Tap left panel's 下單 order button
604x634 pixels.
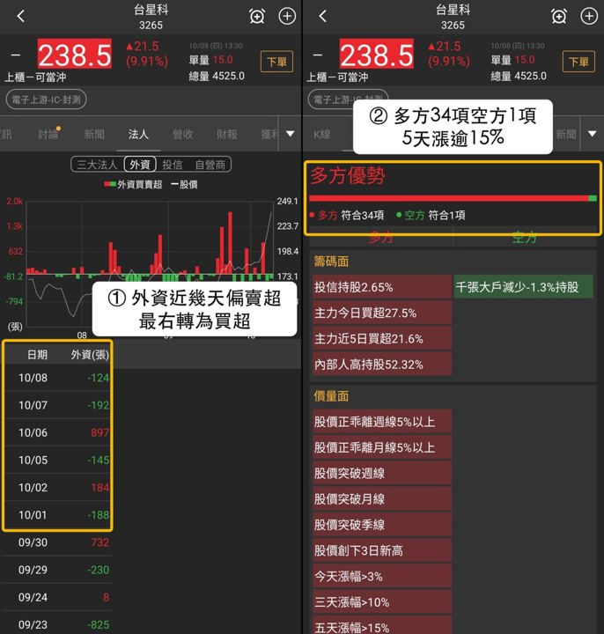click(276, 62)
